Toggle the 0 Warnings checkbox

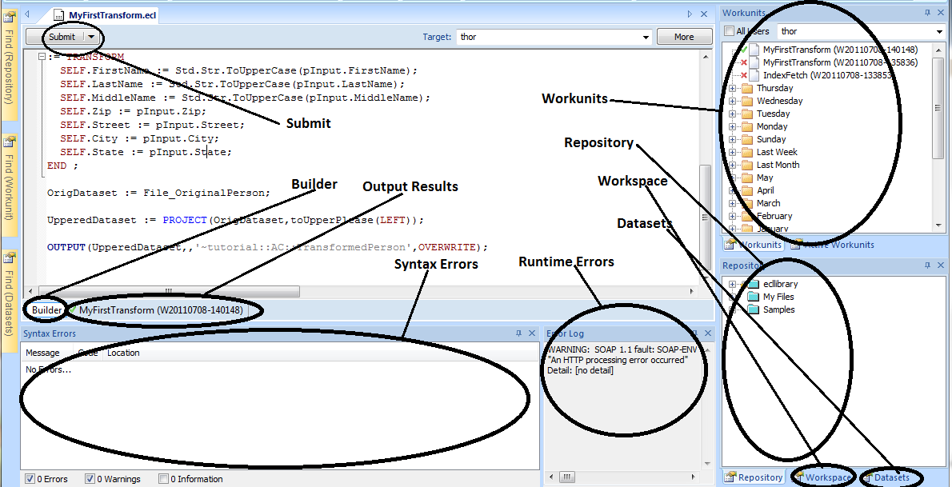pos(90,478)
